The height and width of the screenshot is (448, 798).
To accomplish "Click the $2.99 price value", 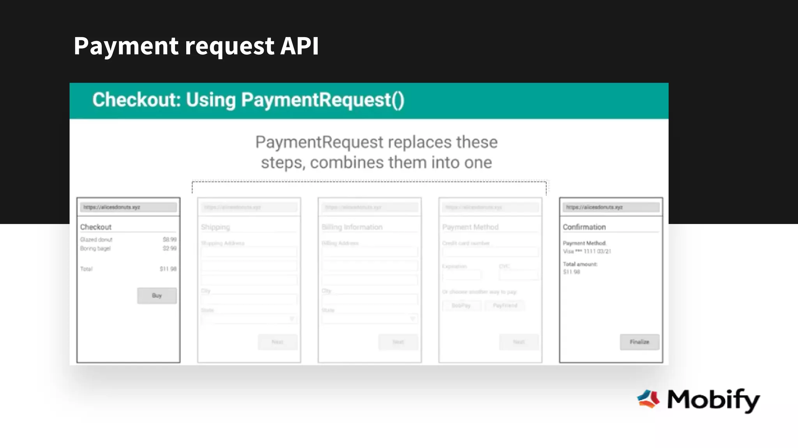I will tap(169, 248).
